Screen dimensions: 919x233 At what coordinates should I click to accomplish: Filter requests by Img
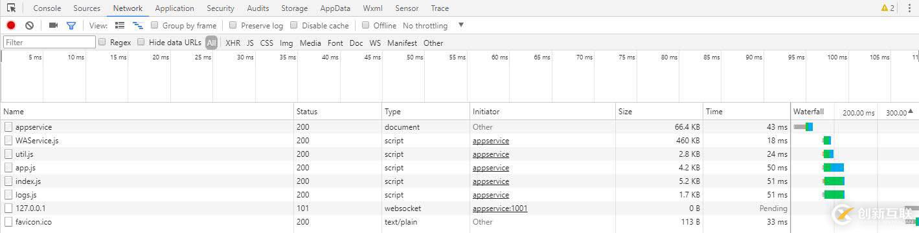tap(286, 43)
